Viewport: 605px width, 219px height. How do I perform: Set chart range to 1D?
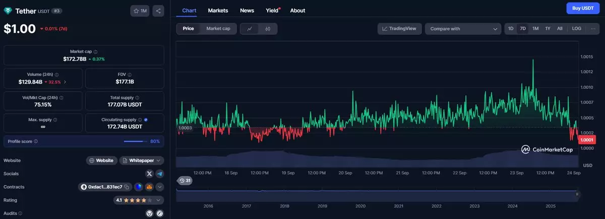coord(511,29)
